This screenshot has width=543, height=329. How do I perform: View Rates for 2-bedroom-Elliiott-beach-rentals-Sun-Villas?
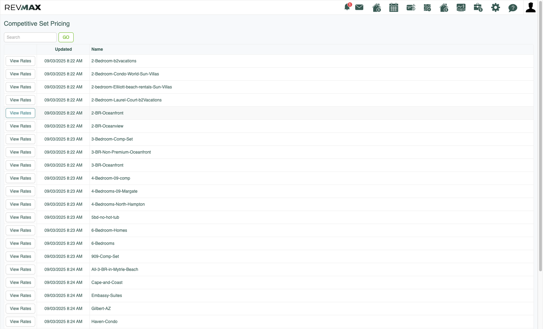point(20,87)
